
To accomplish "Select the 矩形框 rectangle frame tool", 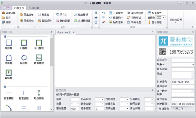I will (x=8, y=45).
